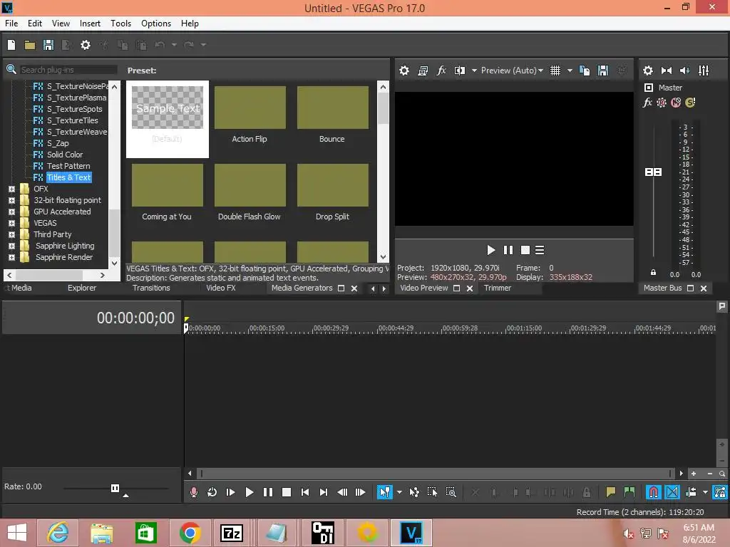The height and width of the screenshot is (547, 730).
Task: Click Preview on External Monitor icon
Action: [x=423, y=71]
